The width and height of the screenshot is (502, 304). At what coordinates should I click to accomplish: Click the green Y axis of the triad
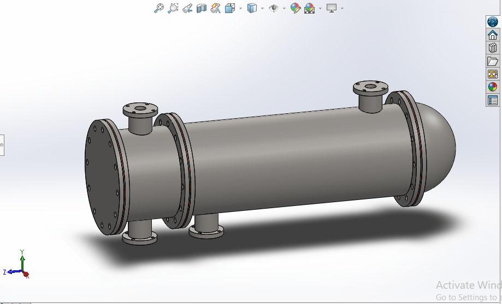(x=22, y=262)
